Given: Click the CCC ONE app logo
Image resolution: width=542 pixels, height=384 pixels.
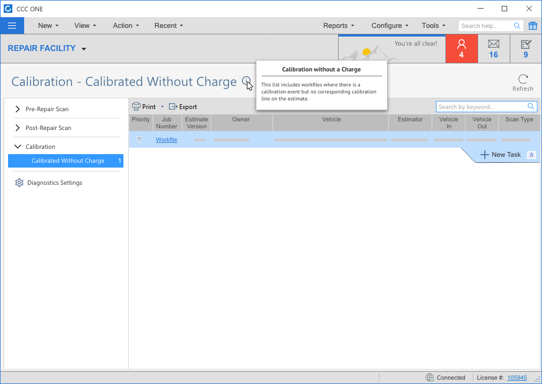Looking at the screenshot, I should (x=8, y=9).
